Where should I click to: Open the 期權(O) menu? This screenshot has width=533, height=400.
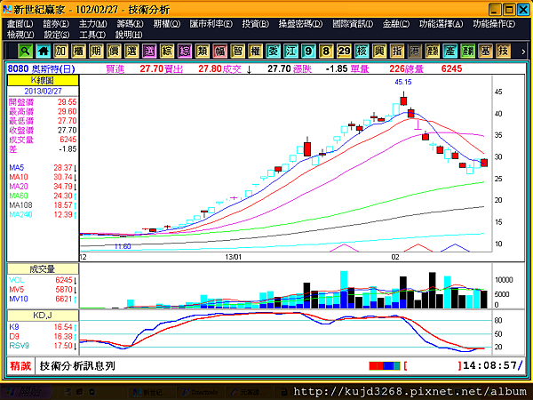167,24
